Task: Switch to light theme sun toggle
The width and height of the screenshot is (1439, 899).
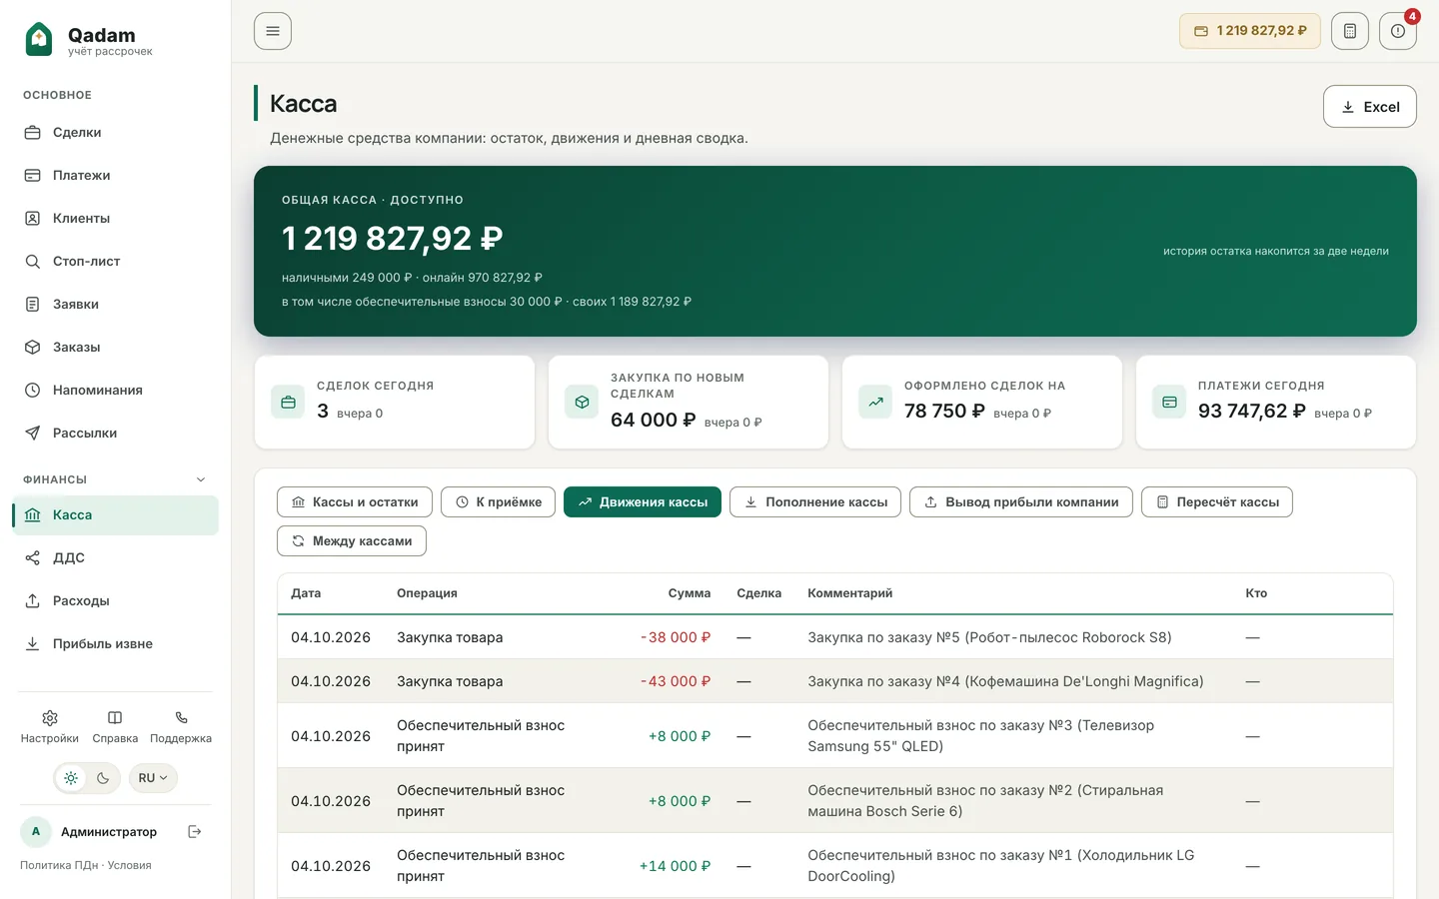Action: pyautogui.click(x=71, y=778)
